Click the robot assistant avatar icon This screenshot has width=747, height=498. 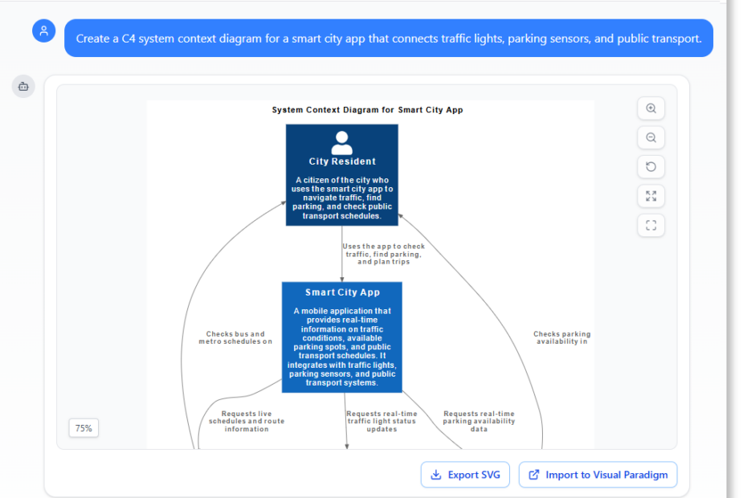22,86
